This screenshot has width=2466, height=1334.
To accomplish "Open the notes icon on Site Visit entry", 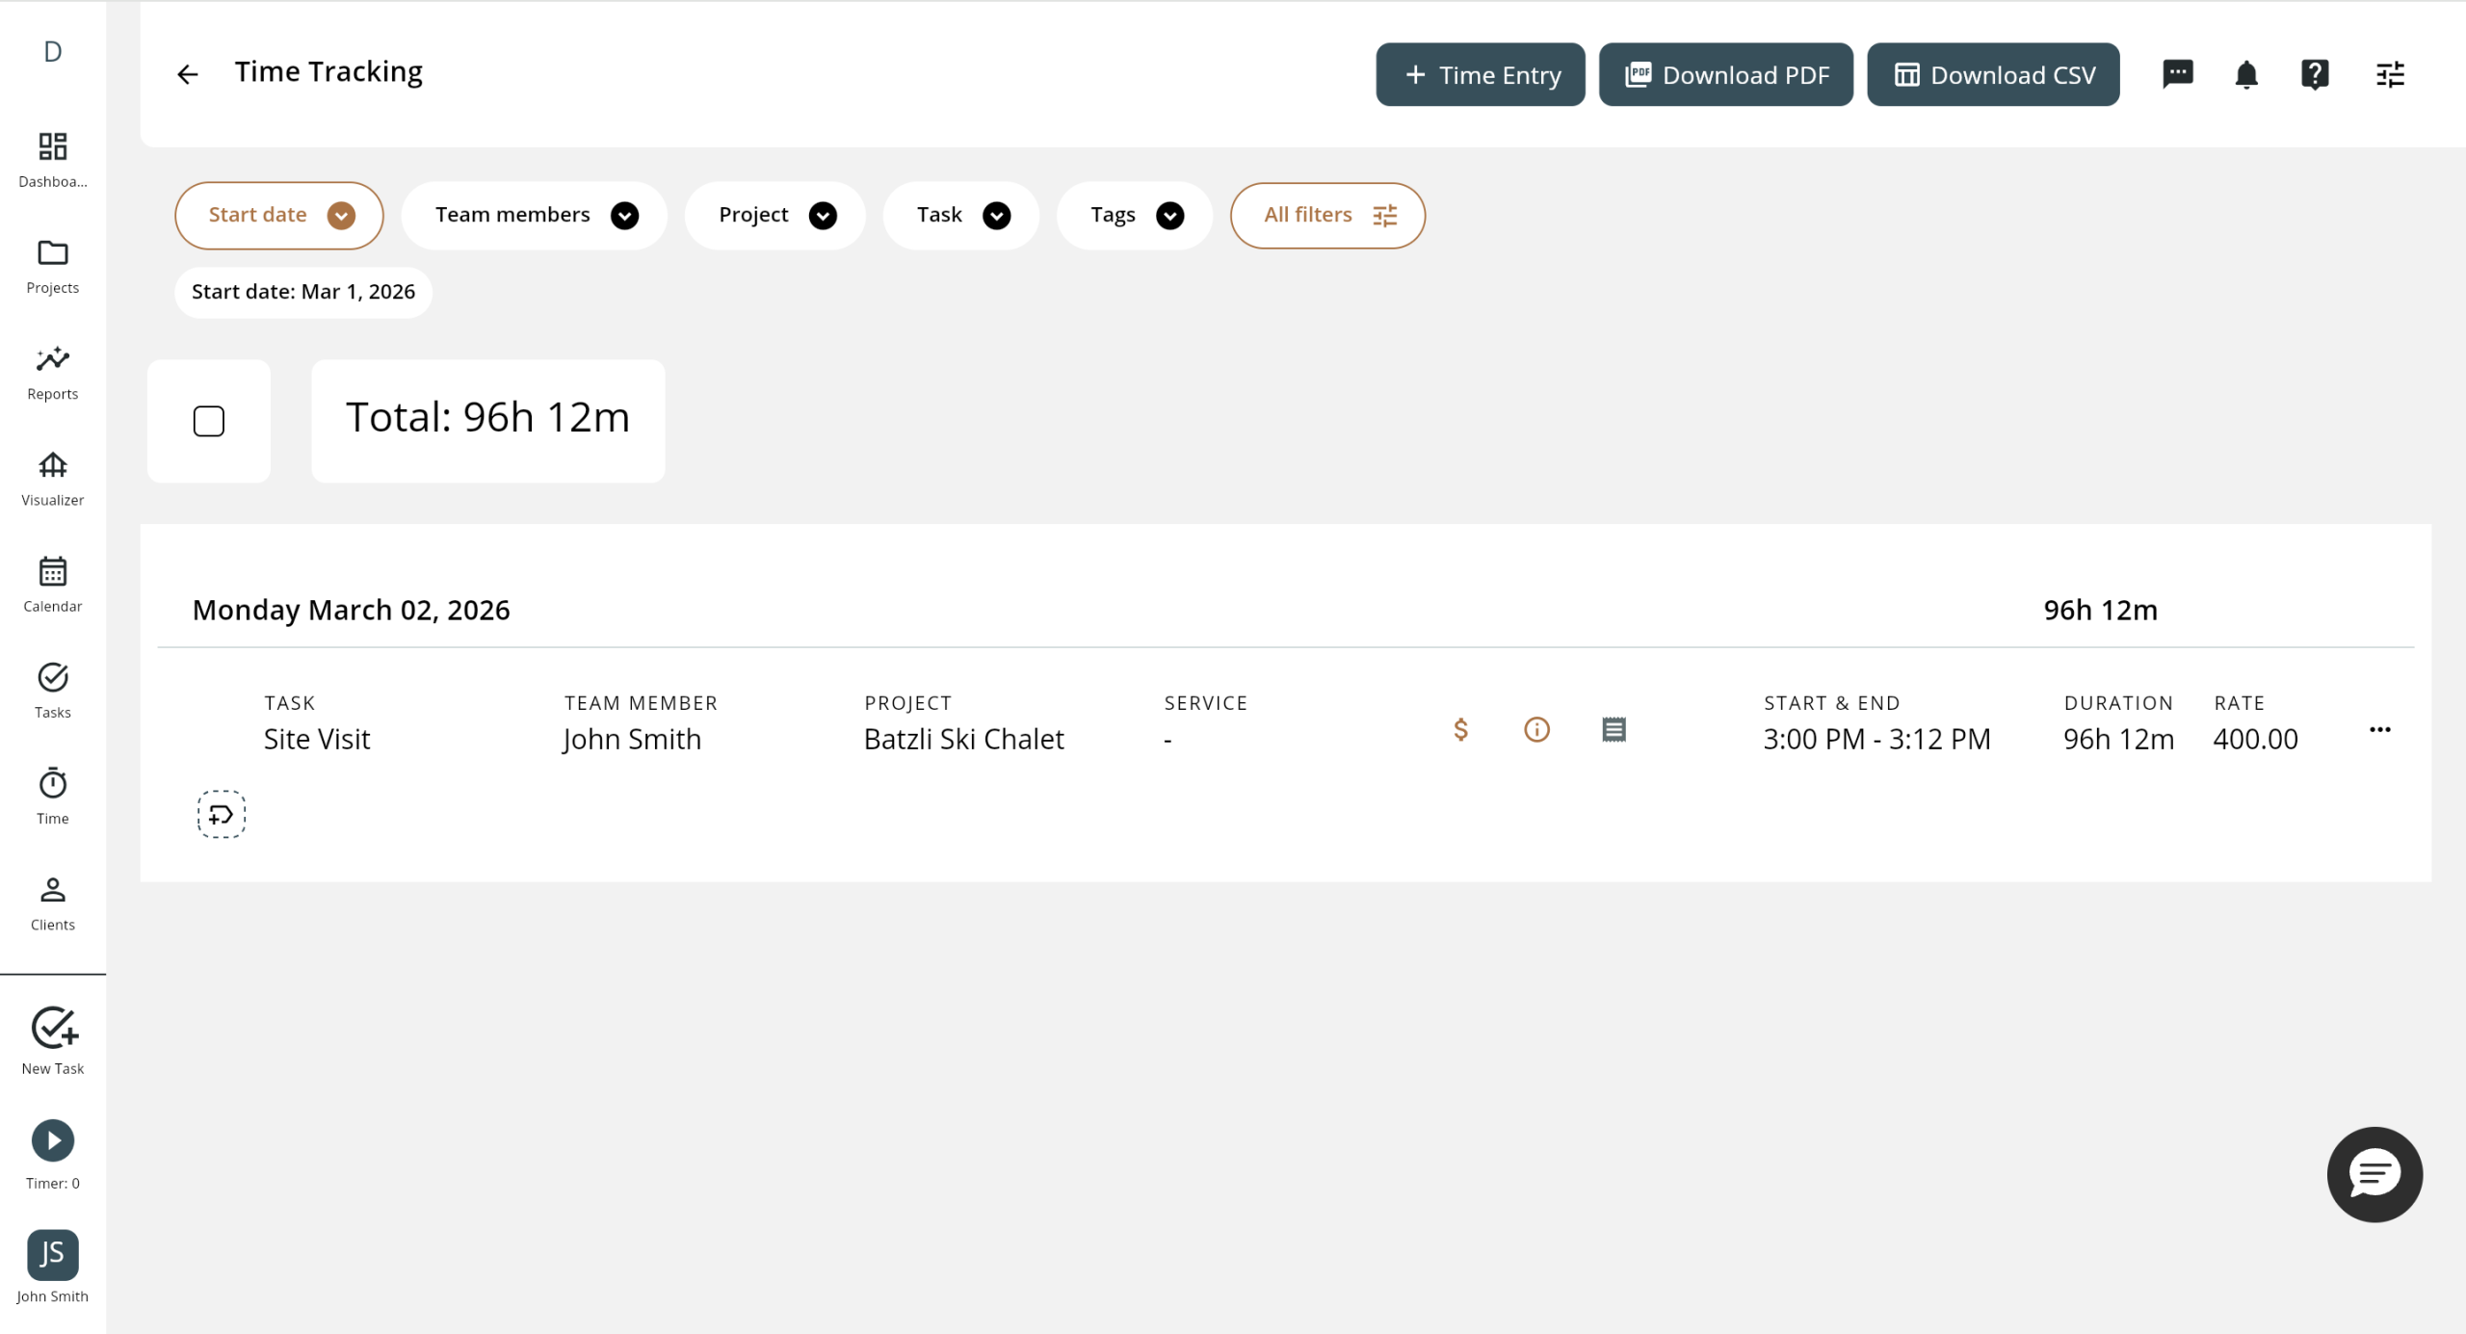I will pos(1613,729).
